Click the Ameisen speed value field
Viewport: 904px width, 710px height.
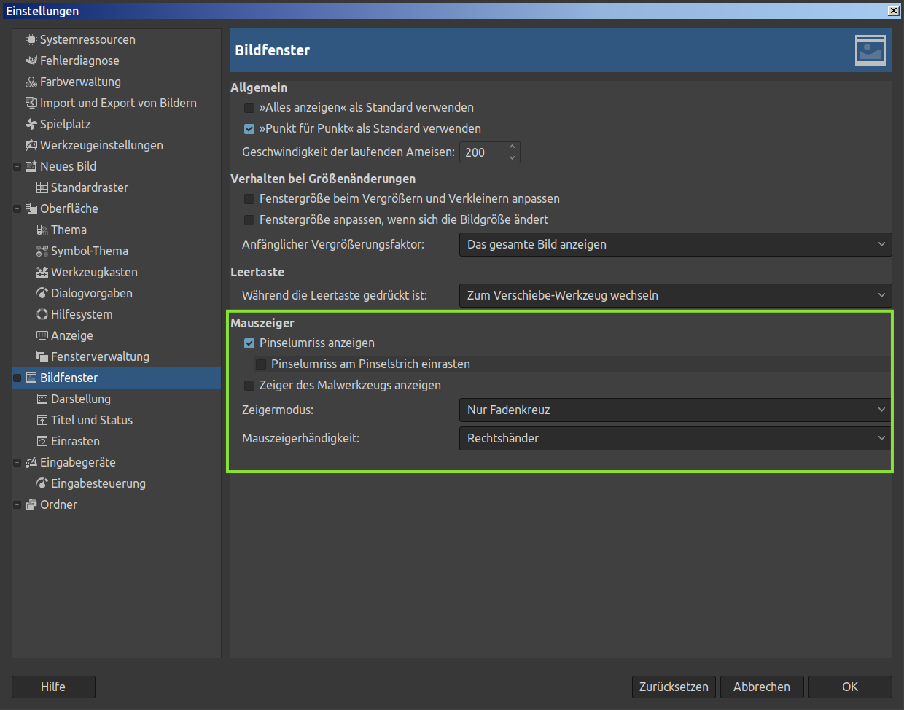point(483,152)
